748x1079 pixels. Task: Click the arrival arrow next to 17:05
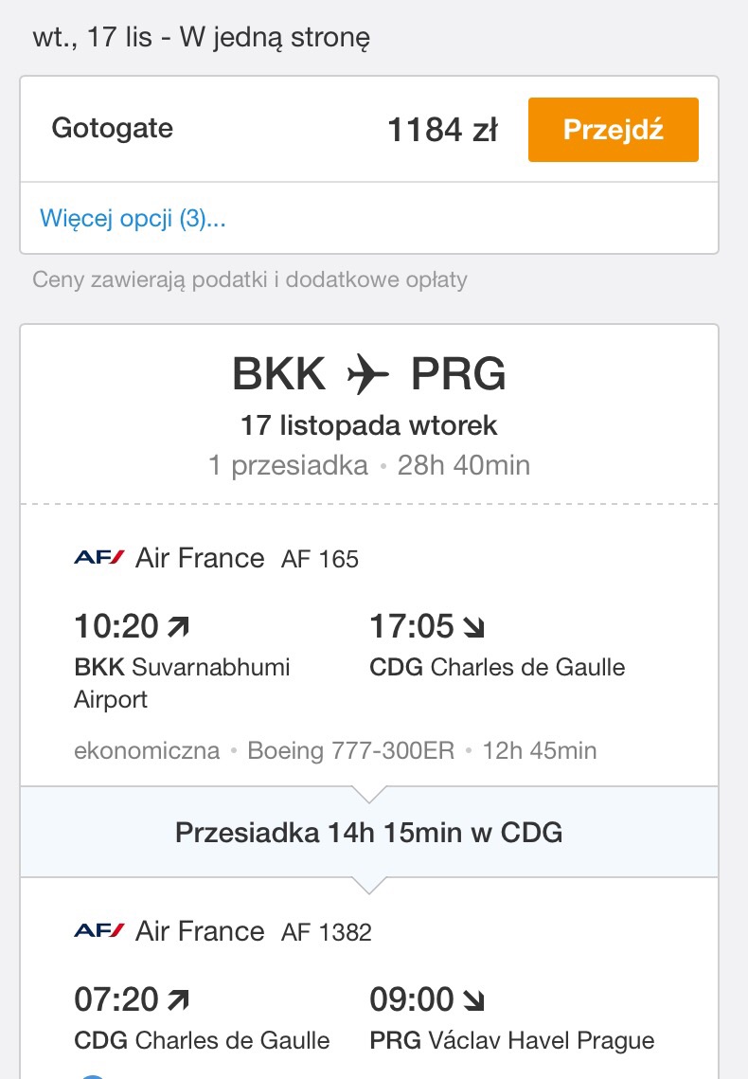tap(473, 627)
